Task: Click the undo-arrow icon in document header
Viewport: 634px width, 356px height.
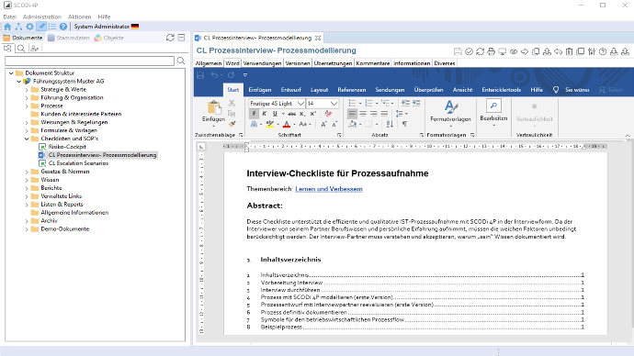Action: pyautogui.click(x=558, y=51)
